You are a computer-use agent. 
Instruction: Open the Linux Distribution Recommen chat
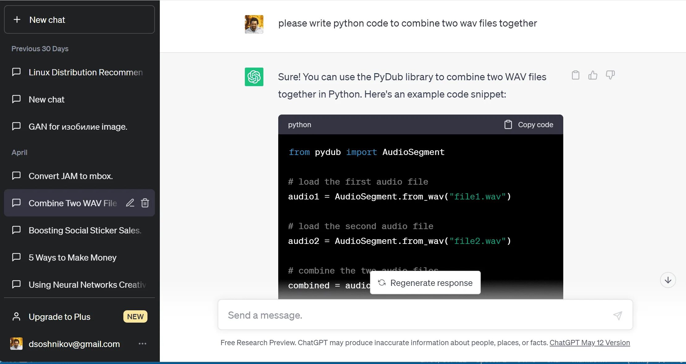[x=86, y=72]
